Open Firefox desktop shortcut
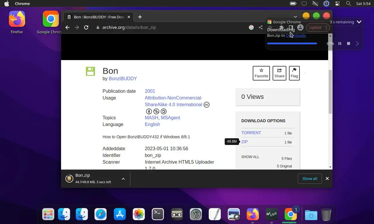 [17, 22]
